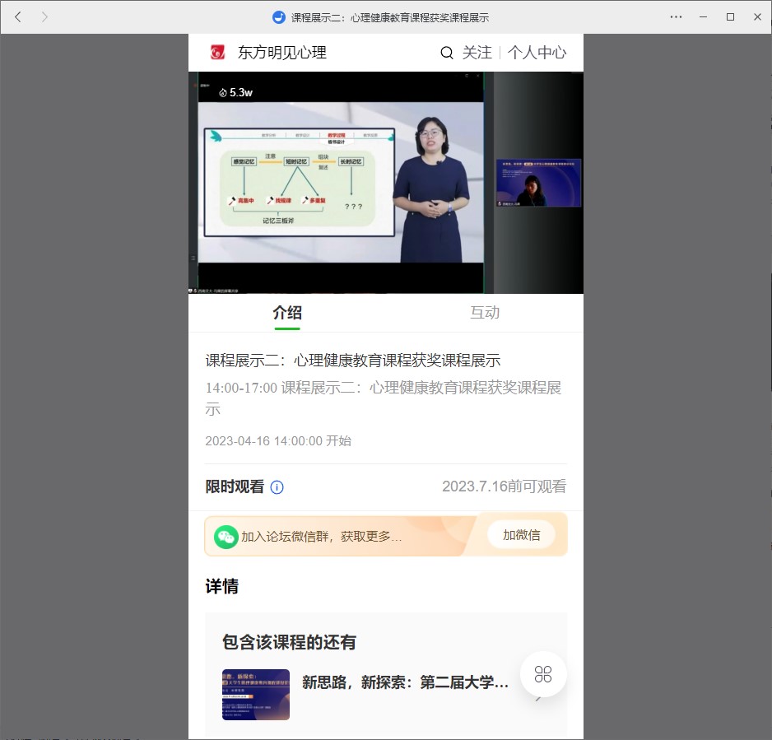772x740 pixels.
Task: Switch to the 介绍 tab
Action: (287, 313)
